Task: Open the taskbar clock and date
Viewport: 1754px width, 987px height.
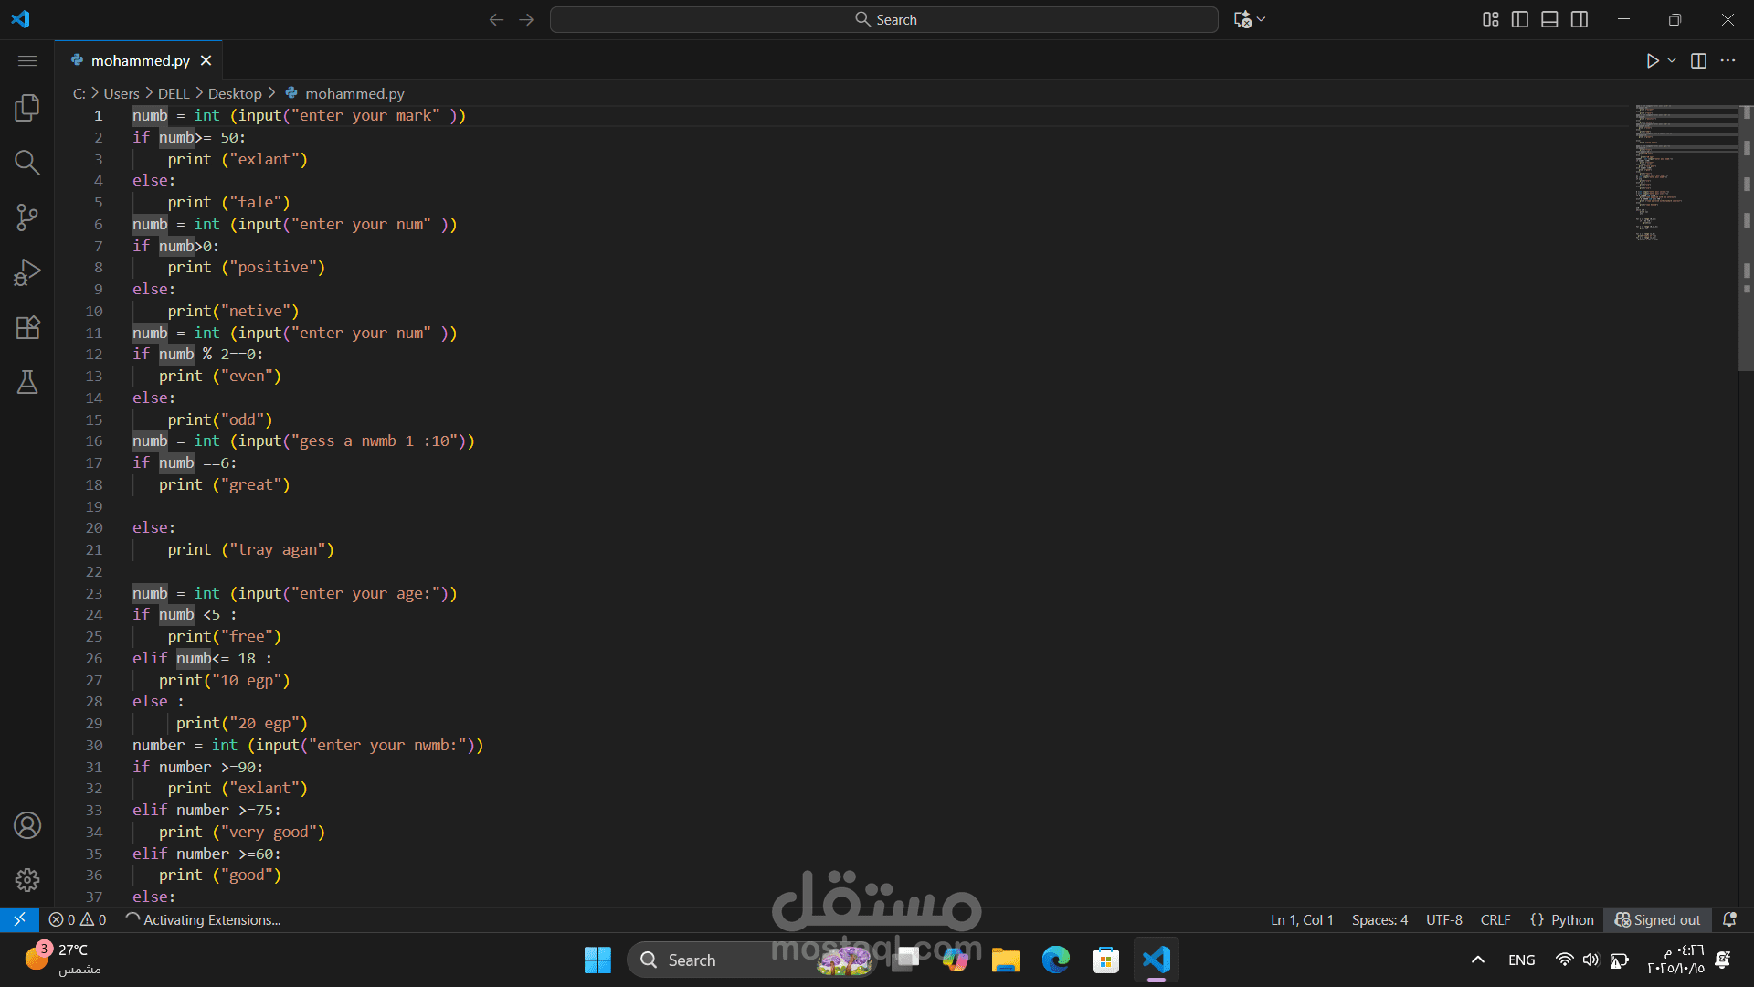Action: (x=1675, y=960)
